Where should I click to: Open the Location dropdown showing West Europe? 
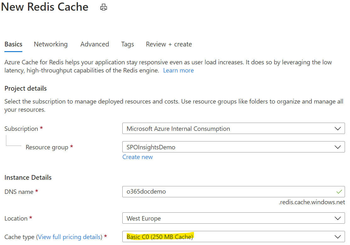coord(233,218)
